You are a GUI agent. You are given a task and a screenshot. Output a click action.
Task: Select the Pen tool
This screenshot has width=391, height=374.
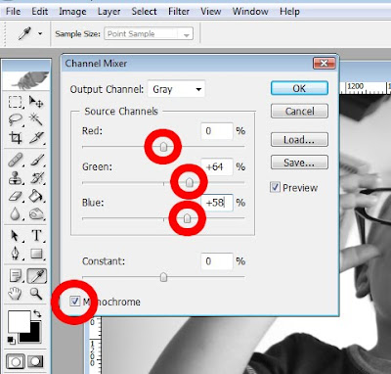(16, 254)
